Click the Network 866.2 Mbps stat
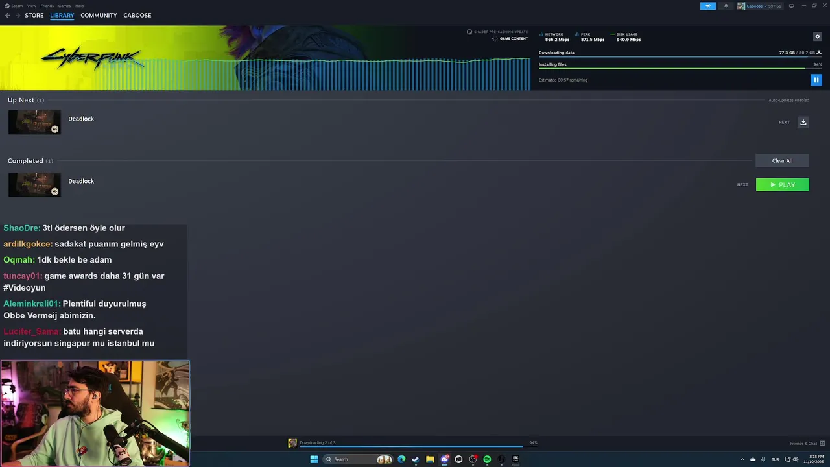The image size is (830, 467). click(x=554, y=37)
